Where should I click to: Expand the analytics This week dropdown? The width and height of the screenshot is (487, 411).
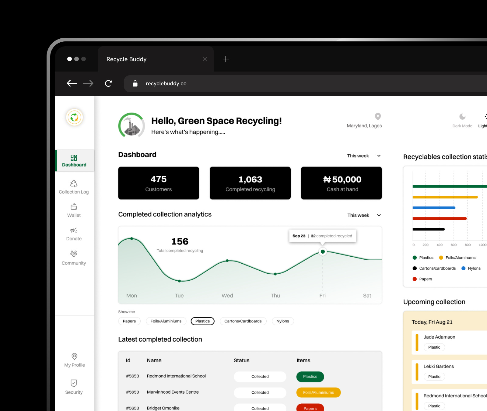364,215
